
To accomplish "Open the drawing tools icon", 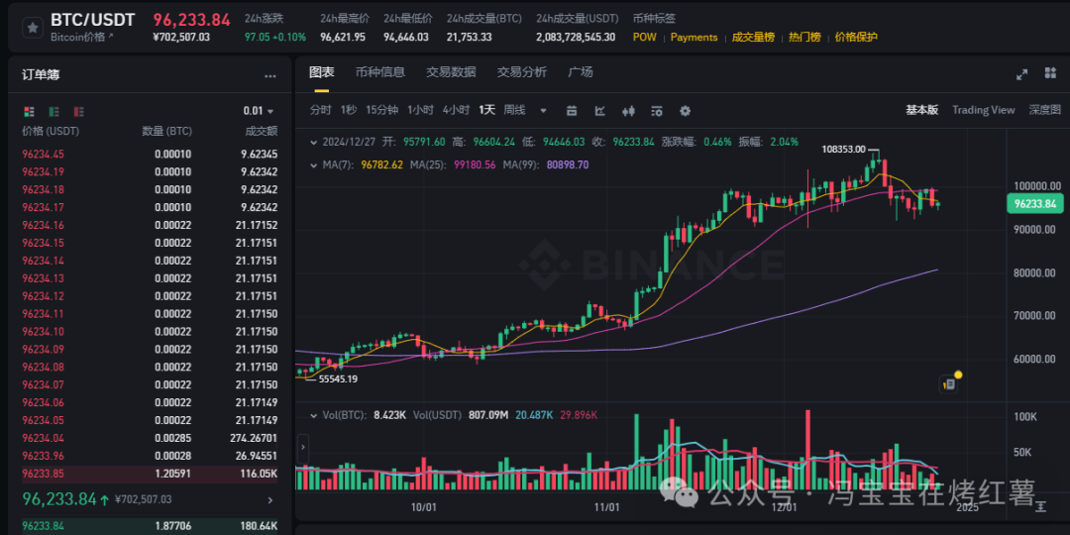I will 572,111.
